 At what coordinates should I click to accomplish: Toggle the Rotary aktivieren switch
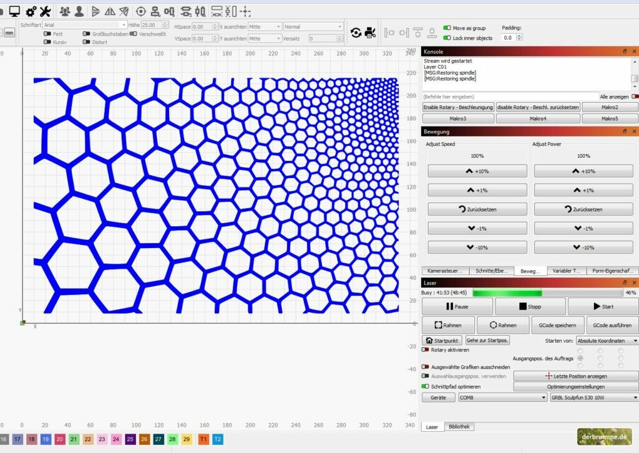pos(426,350)
